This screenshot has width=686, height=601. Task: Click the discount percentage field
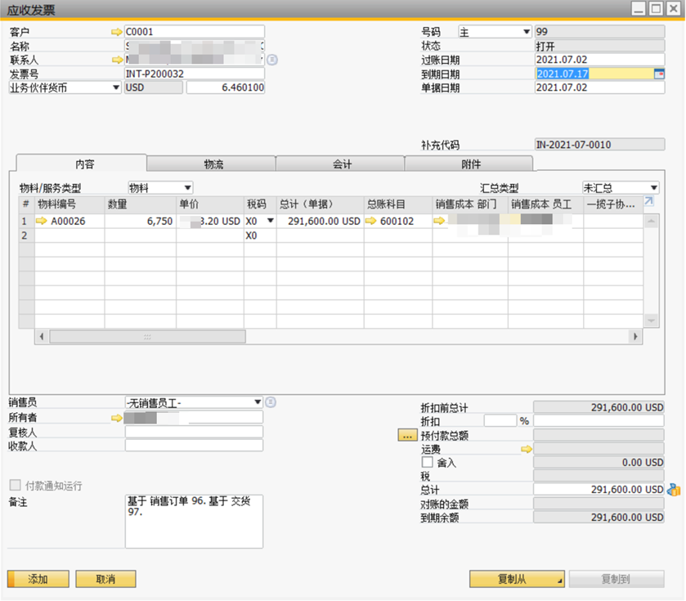pyautogui.click(x=500, y=421)
